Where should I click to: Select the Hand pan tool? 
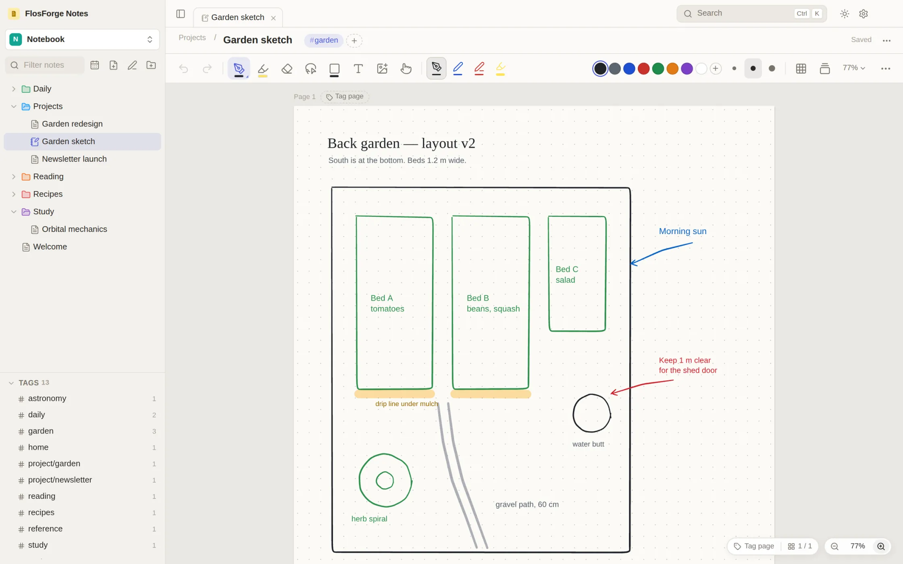(406, 68)
